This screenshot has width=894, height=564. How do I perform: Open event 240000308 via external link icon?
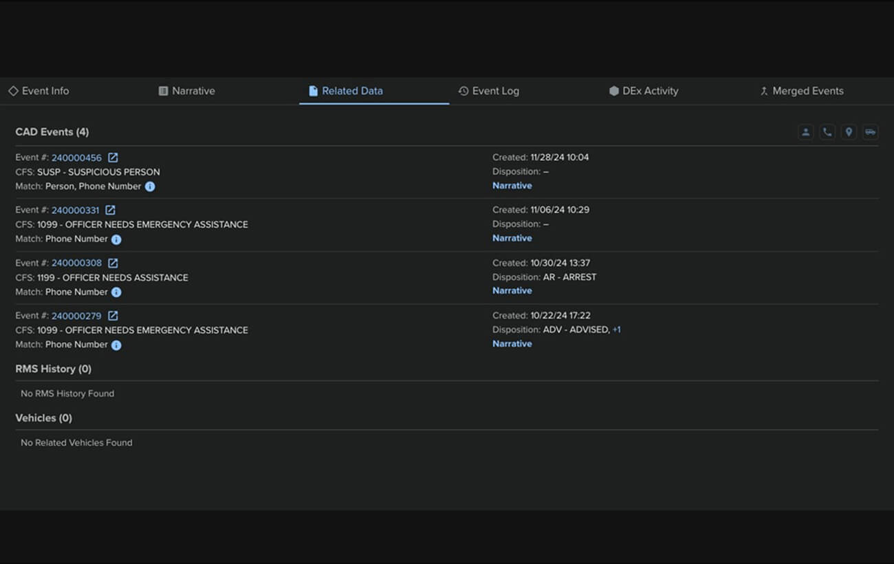point(112,263)
